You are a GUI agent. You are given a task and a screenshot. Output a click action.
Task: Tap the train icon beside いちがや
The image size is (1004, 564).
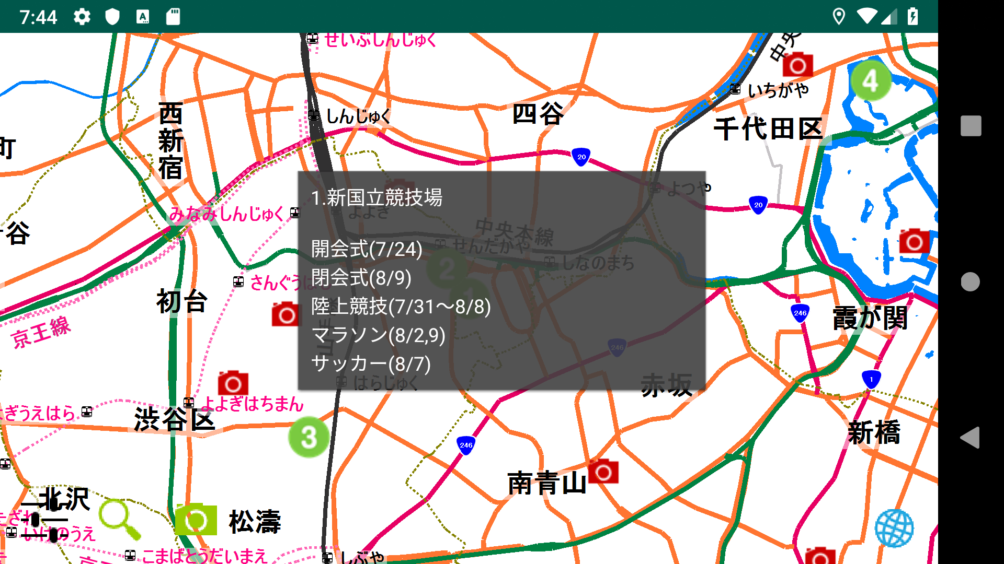coord(735,89)
